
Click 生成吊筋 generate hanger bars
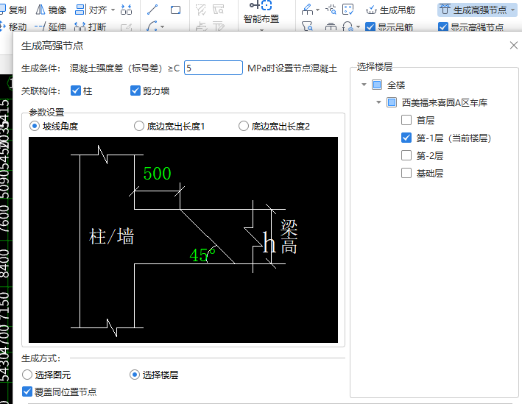390,10
